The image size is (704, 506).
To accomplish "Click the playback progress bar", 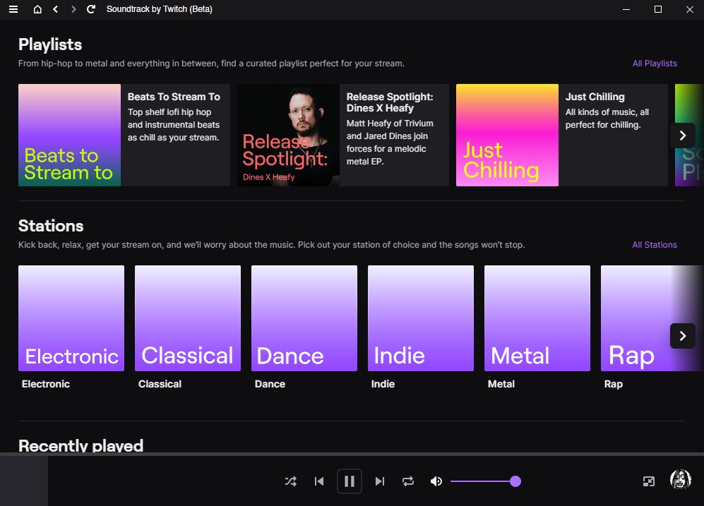I will 352,454.
